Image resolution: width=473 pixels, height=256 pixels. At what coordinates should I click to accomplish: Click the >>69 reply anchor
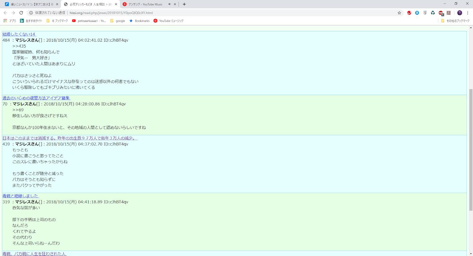tap(18, 110)
